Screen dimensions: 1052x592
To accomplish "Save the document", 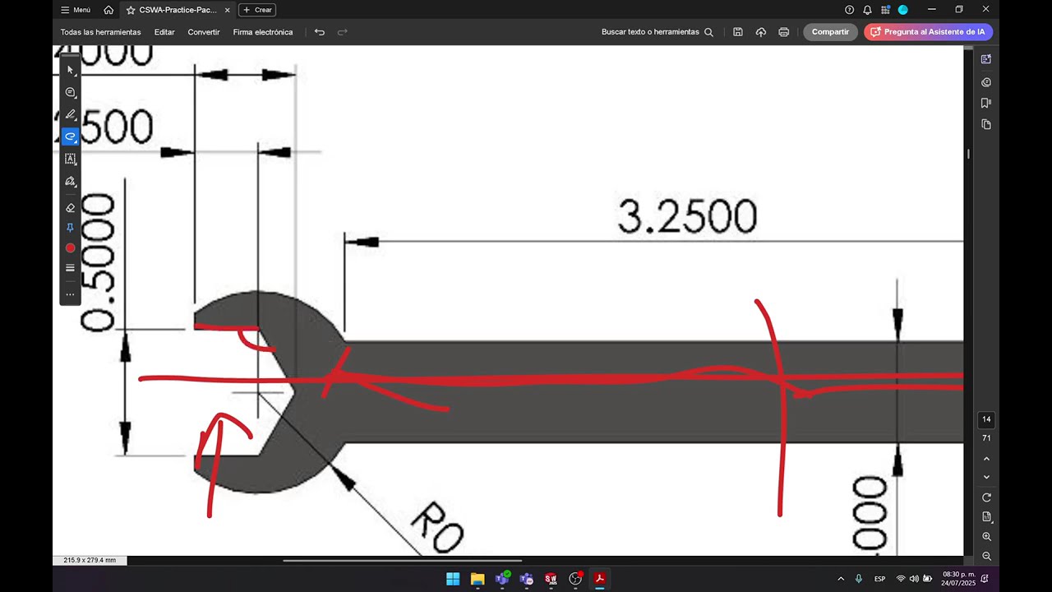I will pos(738,32).
